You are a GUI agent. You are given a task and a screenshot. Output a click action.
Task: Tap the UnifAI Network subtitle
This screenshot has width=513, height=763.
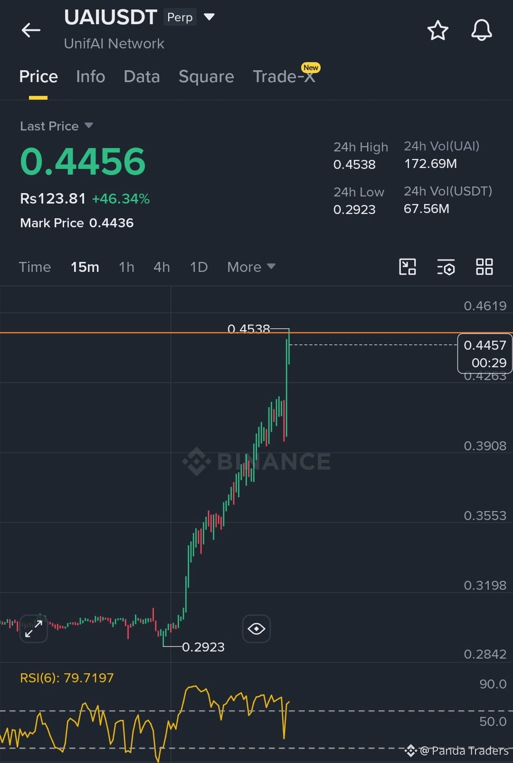pyautogui.click(x=114, y=44)
